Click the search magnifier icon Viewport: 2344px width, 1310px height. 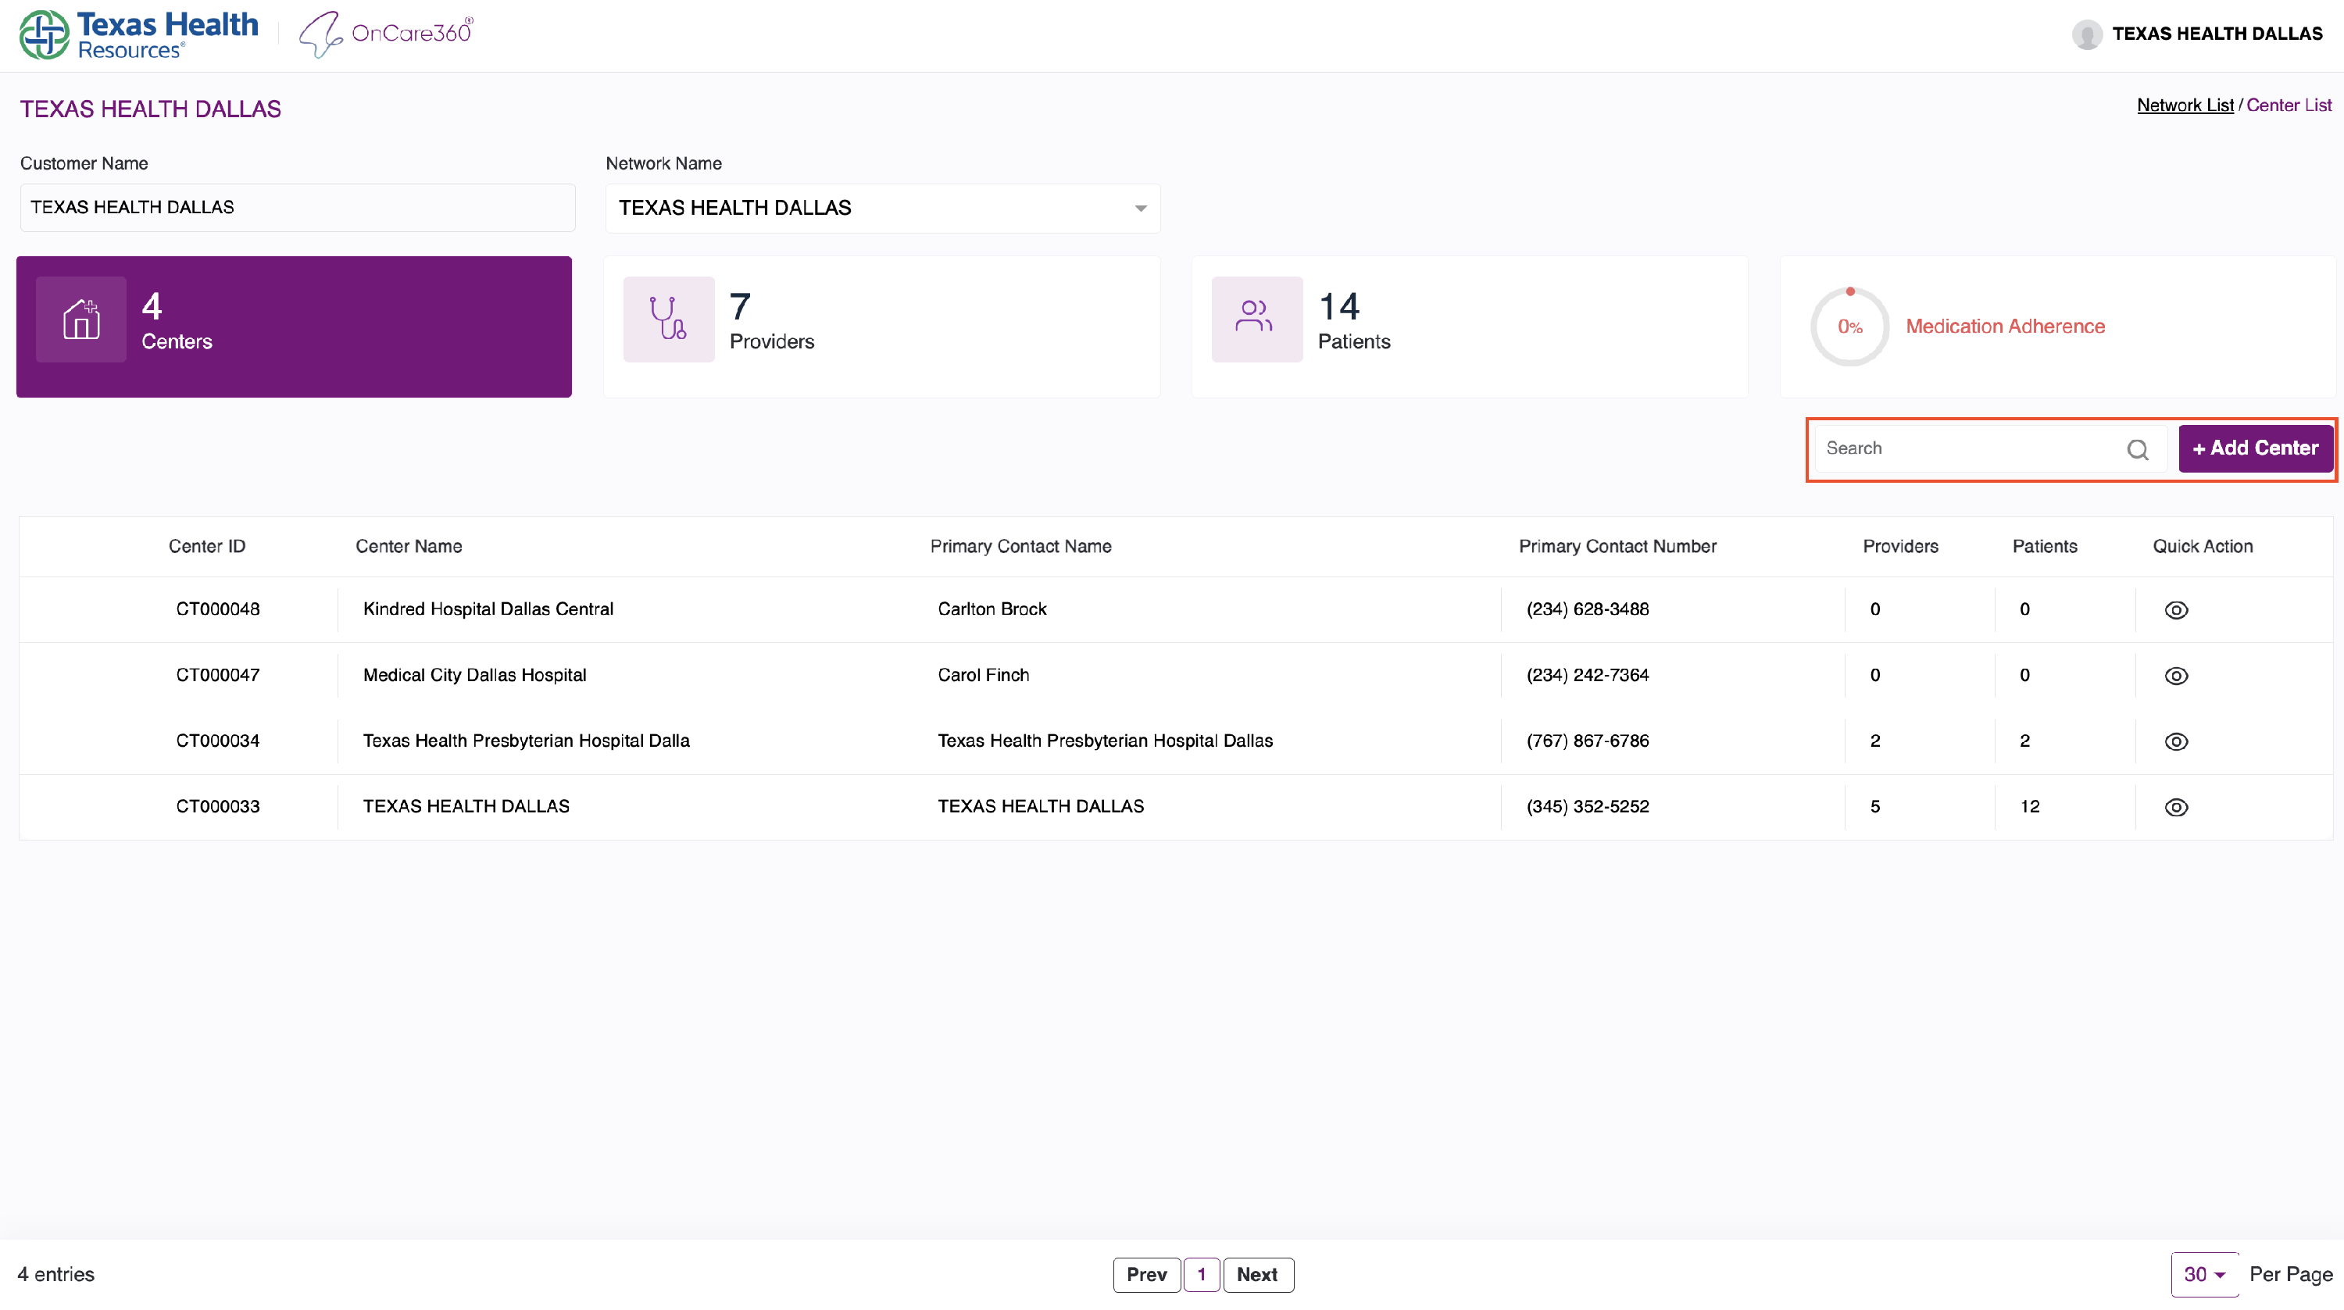[x=2138, y=449]
